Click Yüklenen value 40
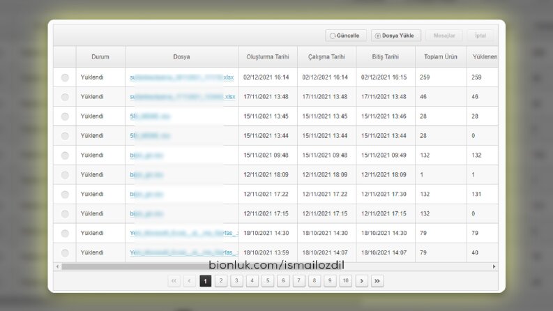This screenshot has height=311, width=553. 475,252
